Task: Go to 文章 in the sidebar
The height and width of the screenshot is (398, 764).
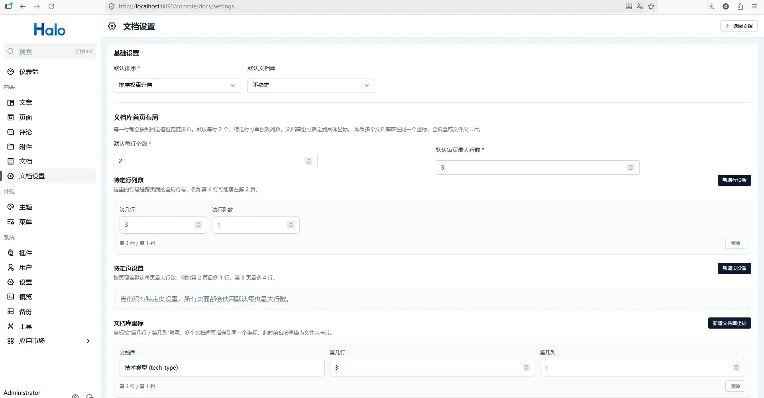Action: click(49, 102)
